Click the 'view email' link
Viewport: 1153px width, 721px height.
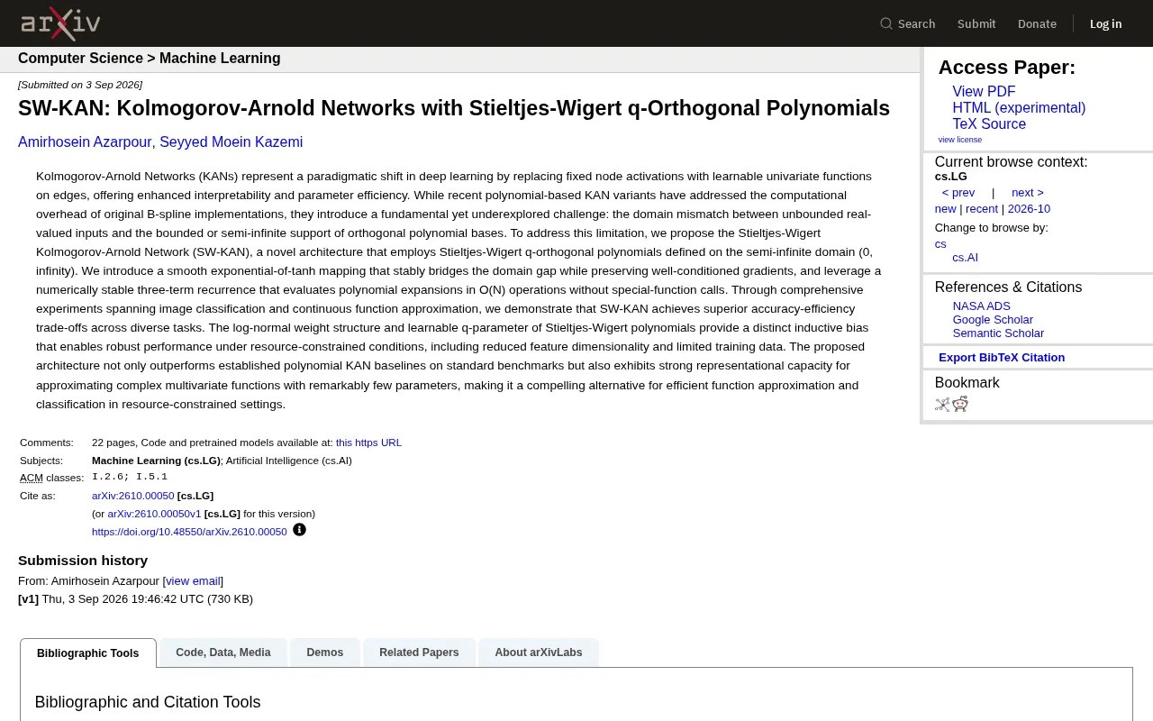point(193,581)
